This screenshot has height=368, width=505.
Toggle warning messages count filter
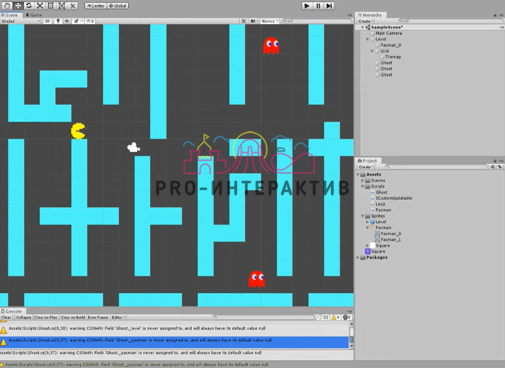pyautogui.click(x=336, y=317)
